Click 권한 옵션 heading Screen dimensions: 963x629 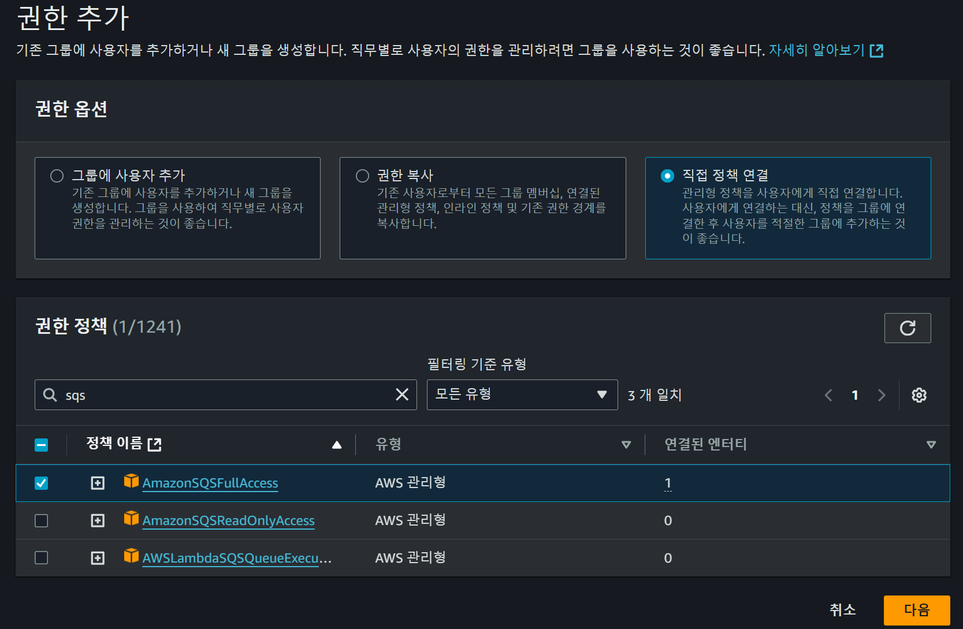[x=71, y=109]
